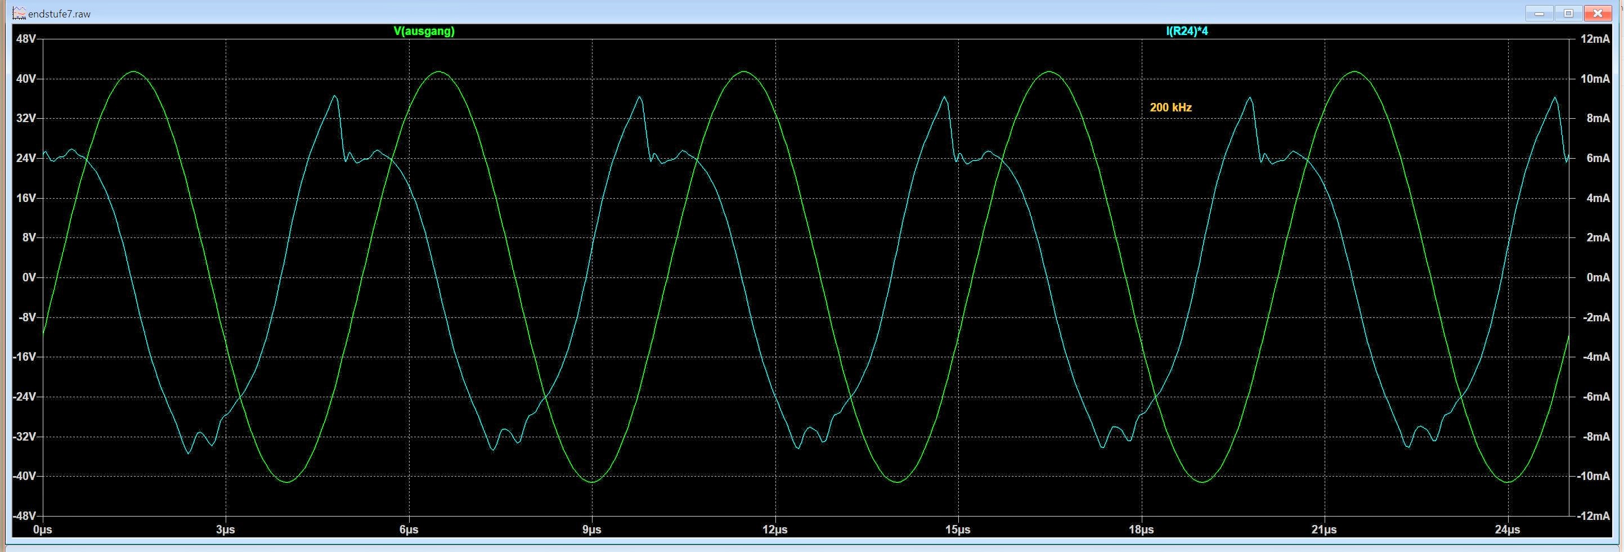Minimize the endstufe7.raw window
The image size is (1624, 552).
1540,14
